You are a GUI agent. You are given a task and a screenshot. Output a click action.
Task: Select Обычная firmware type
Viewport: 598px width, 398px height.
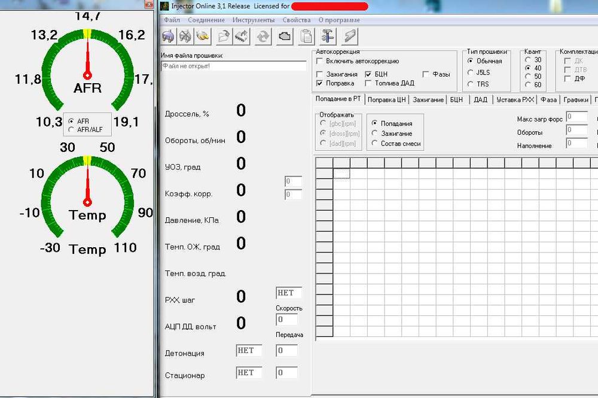click(x=470, y=60)
